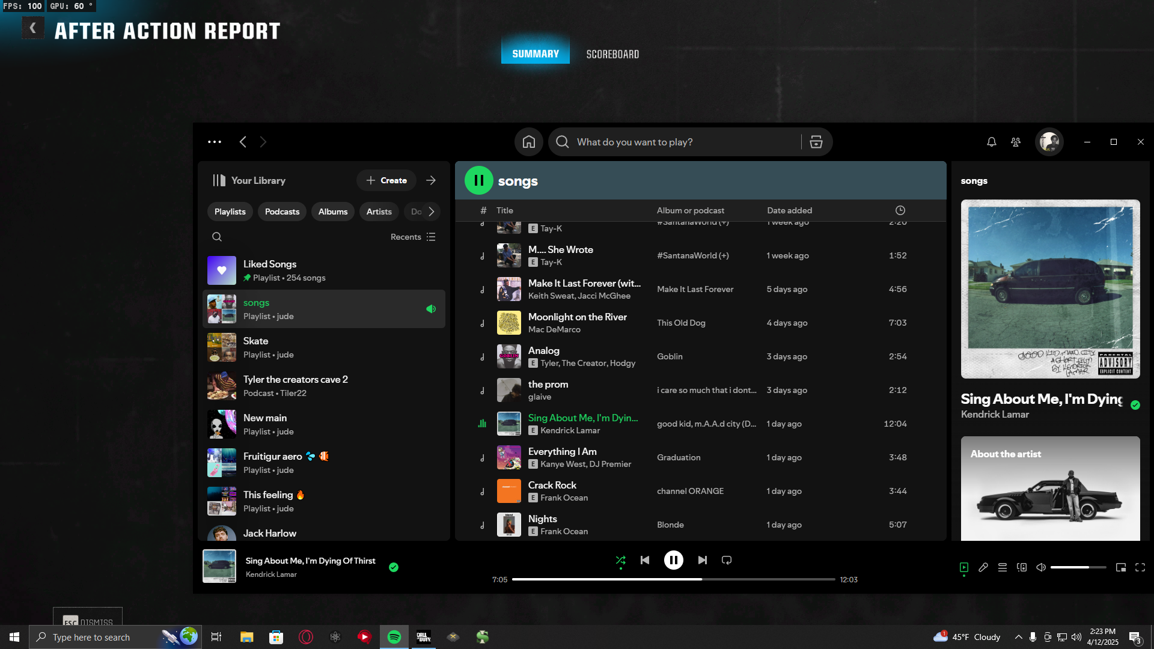Open Kendrick Lamar artist link in player bar
Screen dimensions: 1154x649
(x=271, y=574)
